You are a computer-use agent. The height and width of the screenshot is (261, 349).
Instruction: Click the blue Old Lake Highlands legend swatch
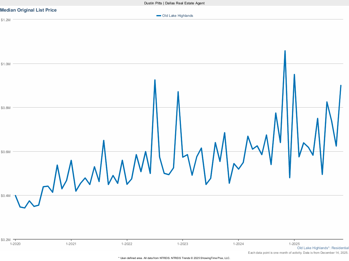tap(159, 16)
